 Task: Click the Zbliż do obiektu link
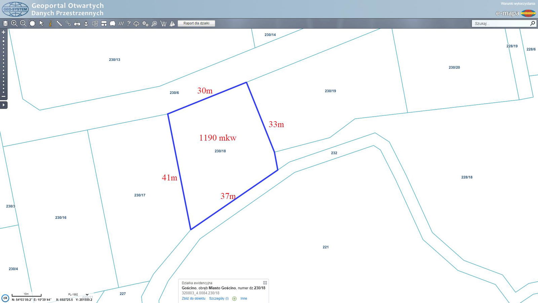(x=193, y=299)
